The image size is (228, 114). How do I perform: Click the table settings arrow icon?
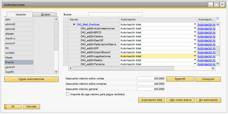(217, 19)
